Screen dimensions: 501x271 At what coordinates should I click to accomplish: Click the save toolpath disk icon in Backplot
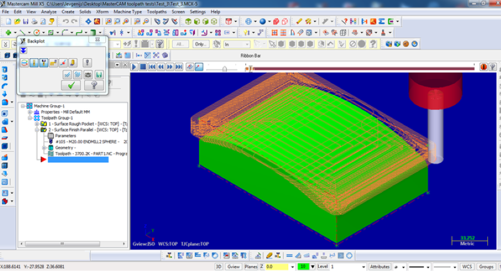pos(98,74)
